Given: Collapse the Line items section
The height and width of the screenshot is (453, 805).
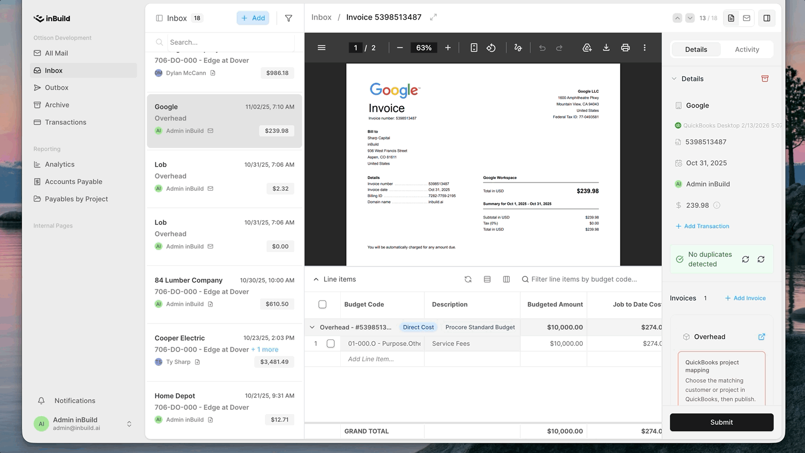Looking at the screenshot, I should [316, 279].
